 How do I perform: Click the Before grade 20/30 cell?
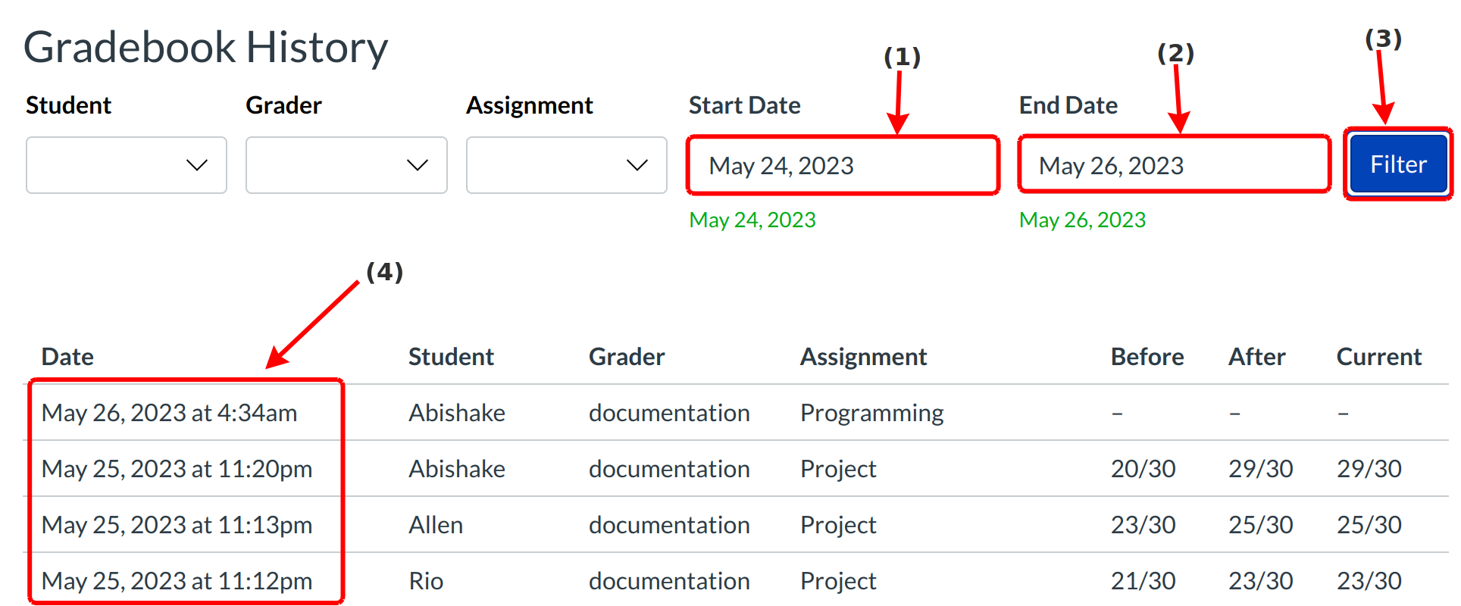click(1143, 469)
